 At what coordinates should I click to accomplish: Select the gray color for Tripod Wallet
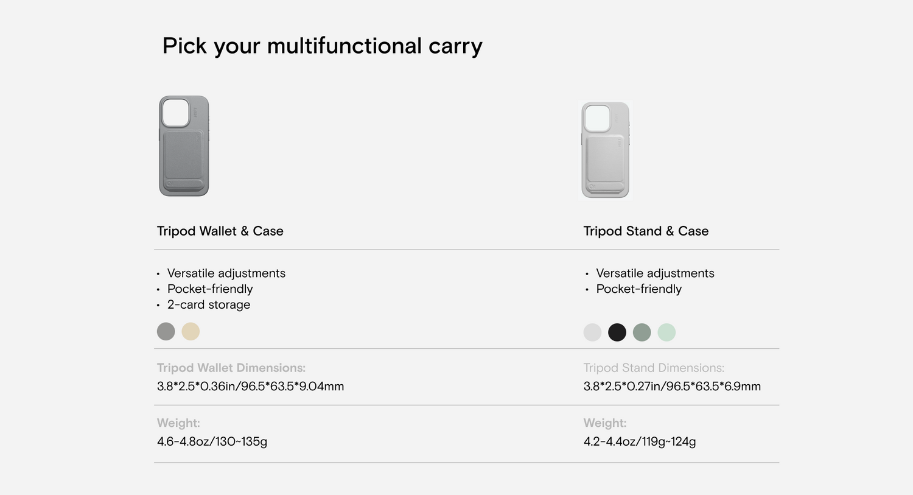click(166, 332)
